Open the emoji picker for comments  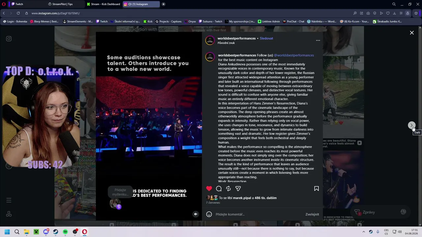tap(209, 214)
